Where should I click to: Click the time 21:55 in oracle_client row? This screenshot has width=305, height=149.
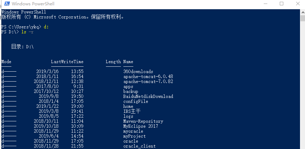click(77, 146)
